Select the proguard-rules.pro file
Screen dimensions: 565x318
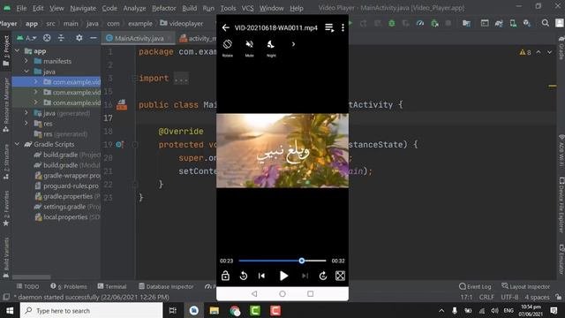(71, 185)
